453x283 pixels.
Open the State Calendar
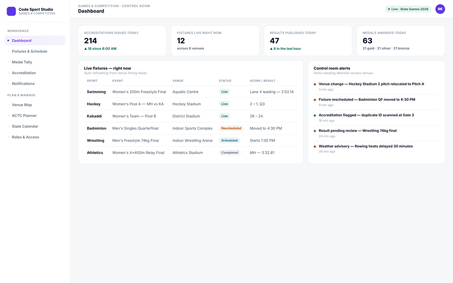click(35, 126)
